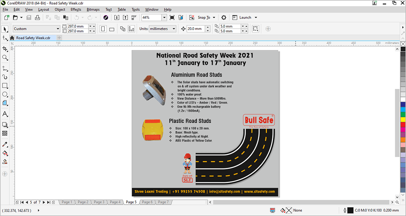Expand the color palette flyout arrows
This screenshot has width=406, height=216.
pos(403,201)
